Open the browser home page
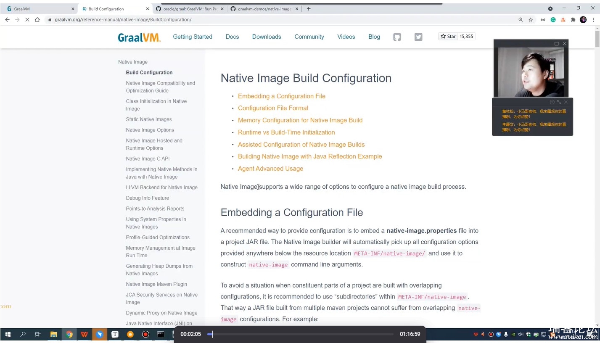The height and width of the screenshot is (343, 600). pyautogui.click(x=37, y=20)
